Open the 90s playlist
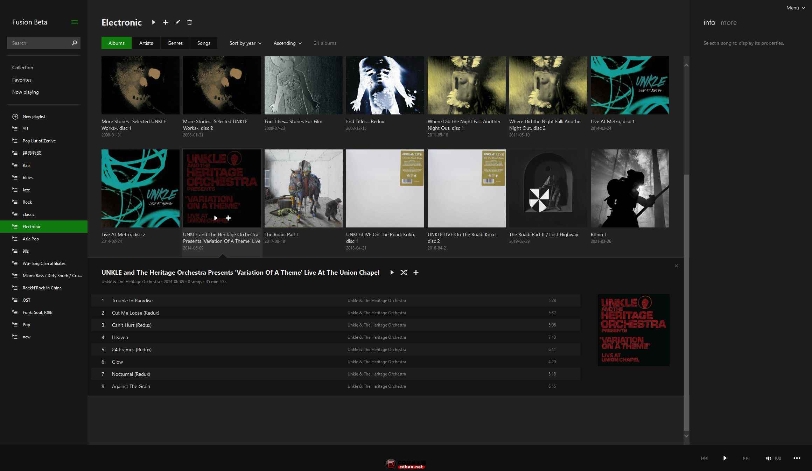Screen dimensions: 812x471 pos(44,251)
